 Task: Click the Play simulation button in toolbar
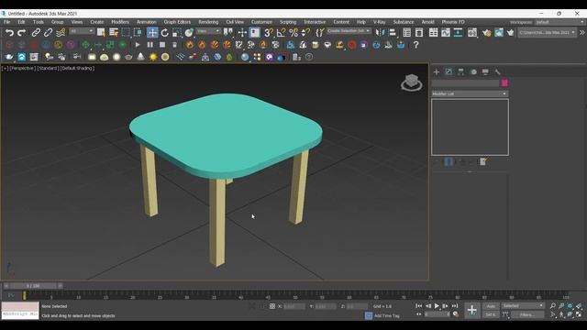tap(138, 45)
